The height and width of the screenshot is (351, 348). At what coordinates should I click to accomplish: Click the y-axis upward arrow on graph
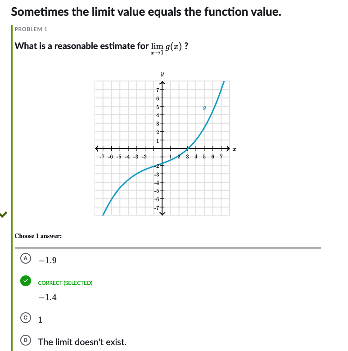162,83
